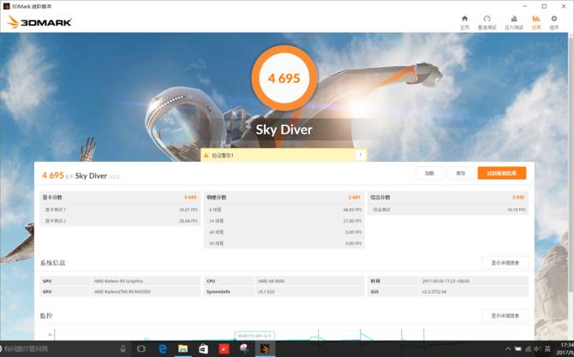The height and width of the screenshot is (357, 574).
Task: Click the Load (加载) button
Action: tap(429, 174)
